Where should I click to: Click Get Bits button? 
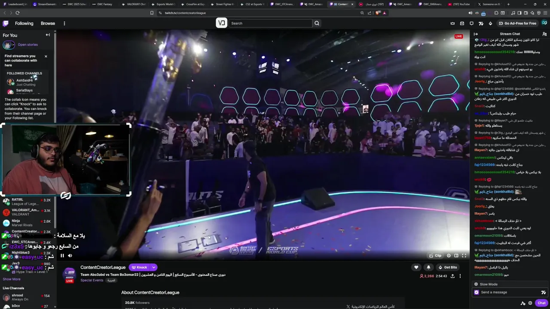click(x=448, y=267)
